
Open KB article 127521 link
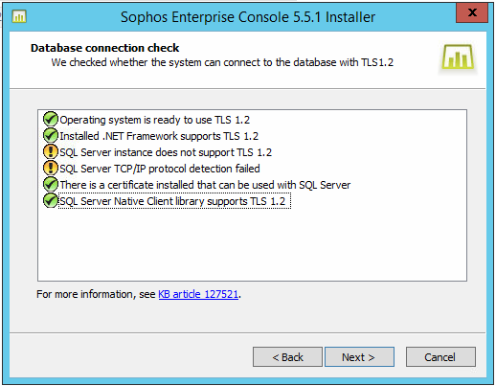[x=198, y=294]
